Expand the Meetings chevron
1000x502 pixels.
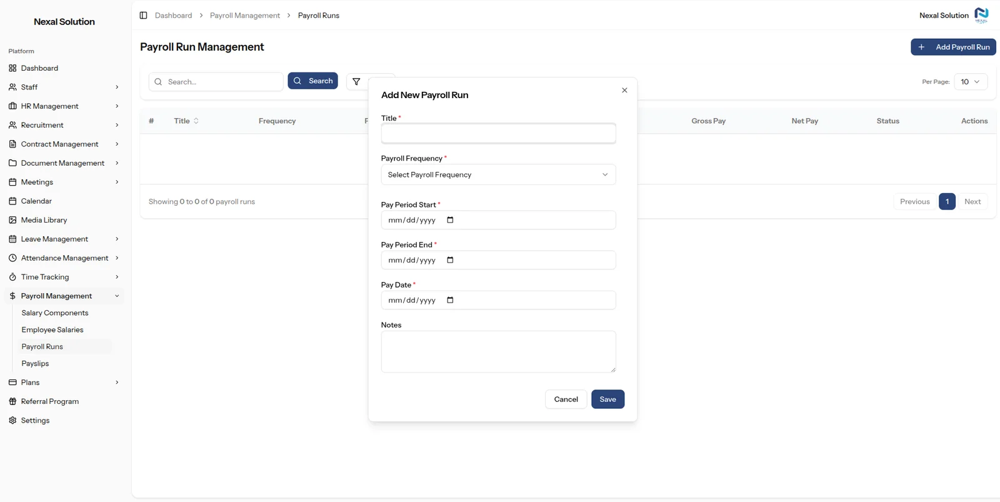click(x=117, y=182)
